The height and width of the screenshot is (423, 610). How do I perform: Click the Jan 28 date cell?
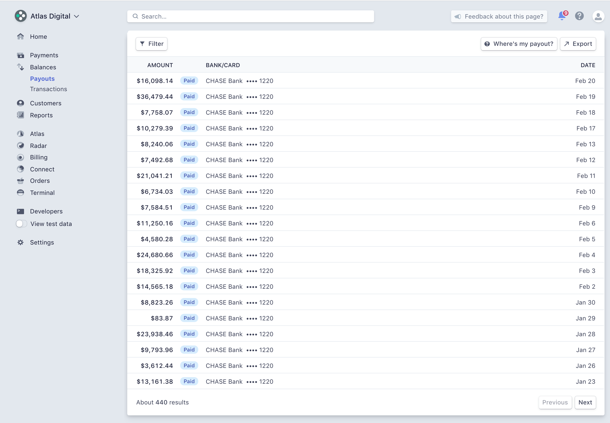(x=585, y=334)
